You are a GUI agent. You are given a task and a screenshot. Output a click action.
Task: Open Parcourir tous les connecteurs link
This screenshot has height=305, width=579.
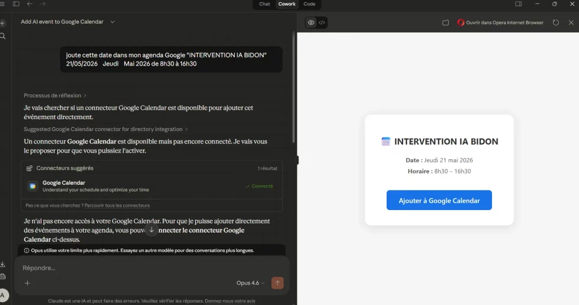pos(117,206)
